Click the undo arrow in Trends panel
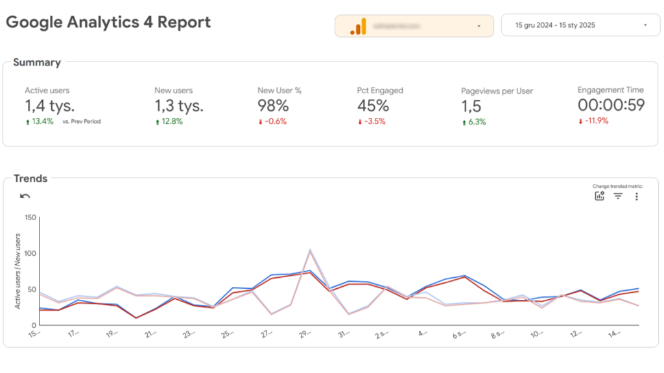Viewport: 664px width, 373px height. click(25, 196)
